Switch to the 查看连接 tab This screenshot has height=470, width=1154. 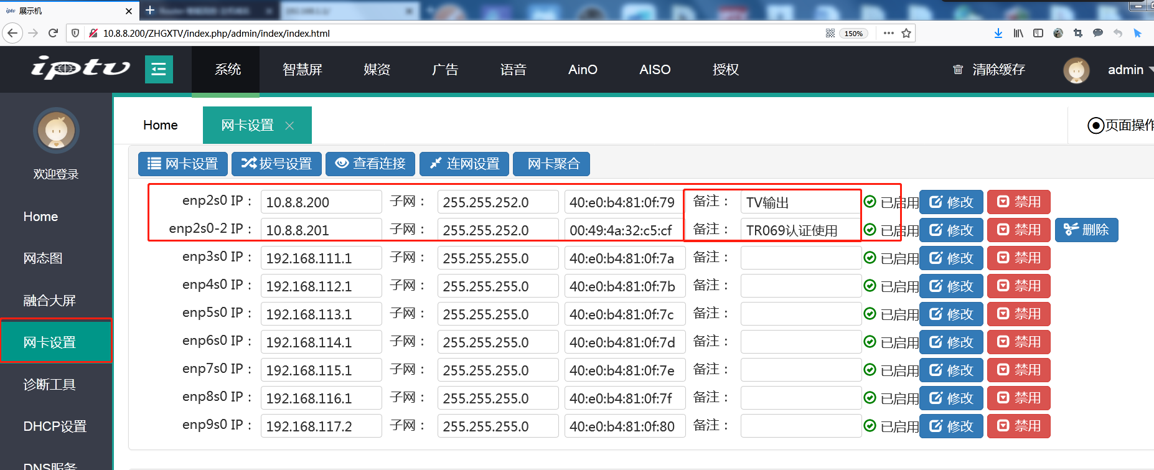pos(370,164)
